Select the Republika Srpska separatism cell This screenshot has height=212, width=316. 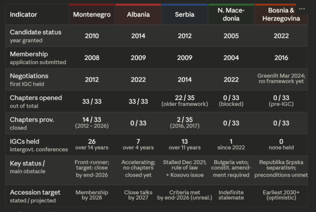tap(280, 169)
